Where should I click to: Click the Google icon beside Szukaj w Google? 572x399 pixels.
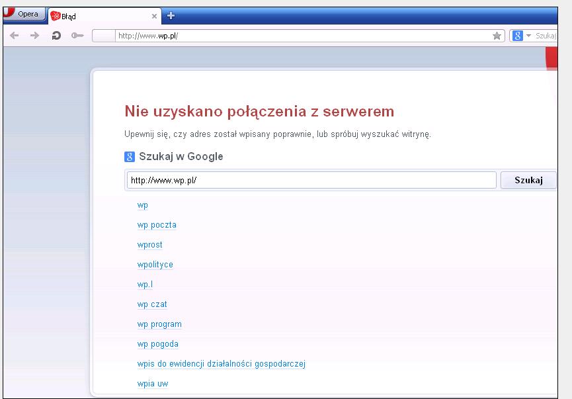130,157
